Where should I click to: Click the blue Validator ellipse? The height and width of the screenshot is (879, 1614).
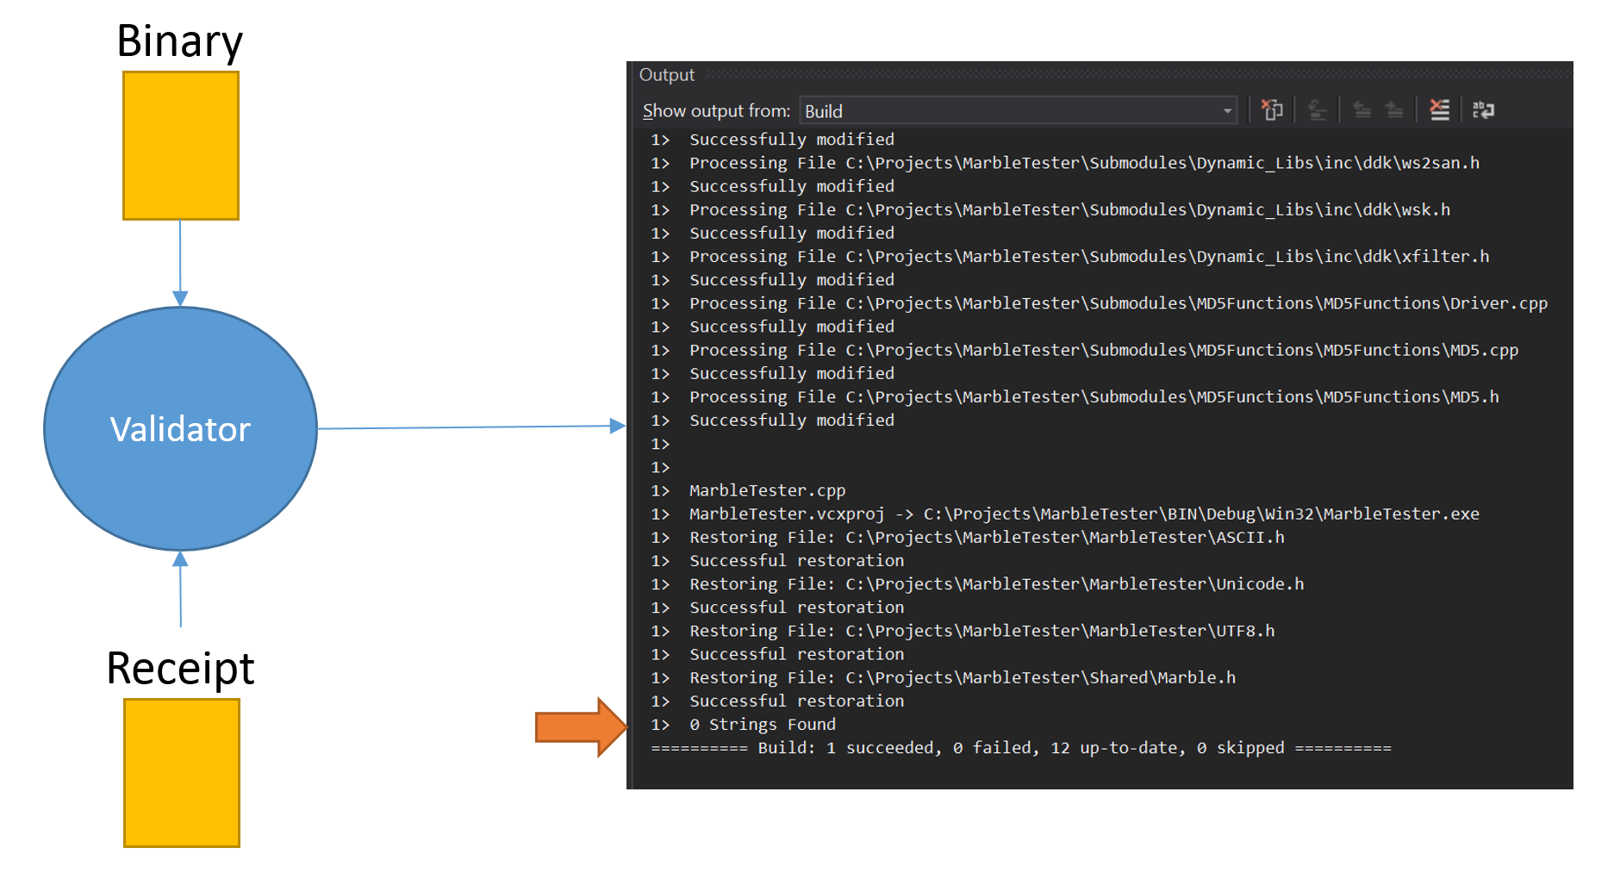pyautogui.click(x=180, y=428)
